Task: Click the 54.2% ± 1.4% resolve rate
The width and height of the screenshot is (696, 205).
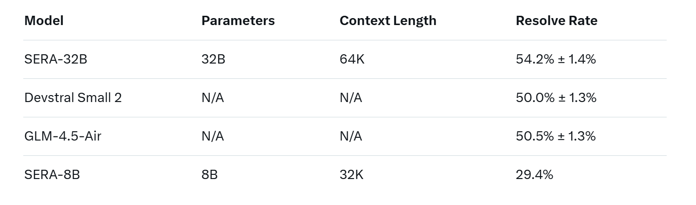Action: click(x=556, y=59)
